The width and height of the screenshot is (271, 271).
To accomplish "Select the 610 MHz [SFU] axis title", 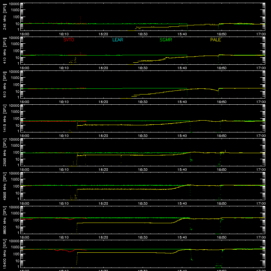I will click(5, 84).
